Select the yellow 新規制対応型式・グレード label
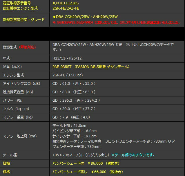Viewport: 185px width, 176px height. [x=24, y=19]
